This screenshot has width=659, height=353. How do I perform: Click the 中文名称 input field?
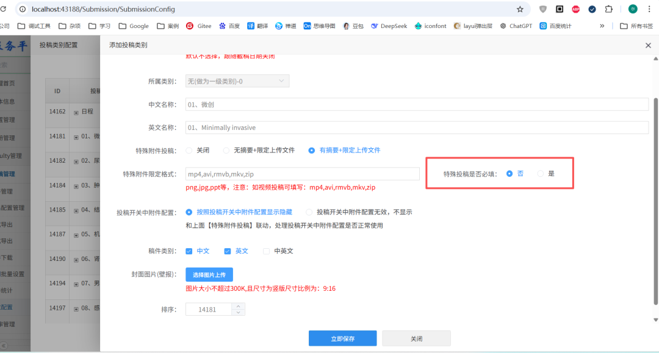pyautogui.click(x=417, y=104)
